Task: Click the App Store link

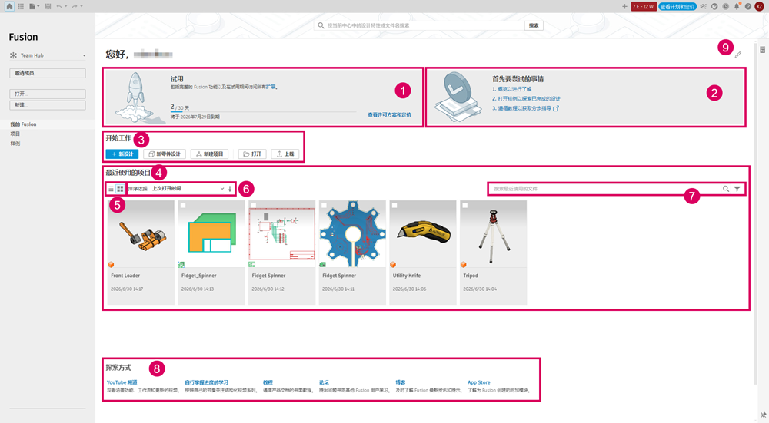Action: point(478,382)
